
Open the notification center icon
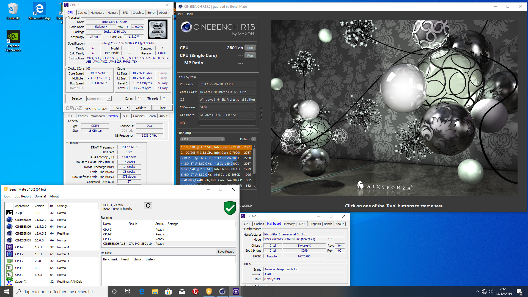519,291
